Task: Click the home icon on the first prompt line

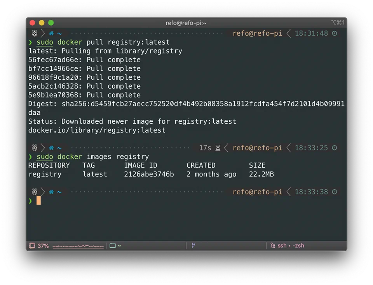Action: [x=51, y=33]
